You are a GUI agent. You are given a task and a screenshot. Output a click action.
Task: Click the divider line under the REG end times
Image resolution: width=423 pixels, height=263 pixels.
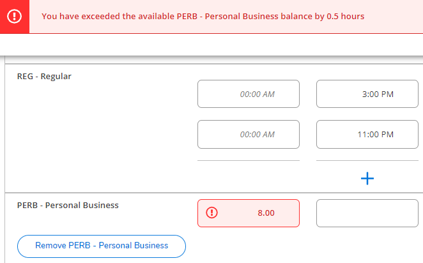click(x=367, y=160)
